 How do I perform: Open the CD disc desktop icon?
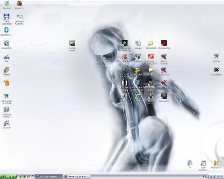tap(6, 43)
